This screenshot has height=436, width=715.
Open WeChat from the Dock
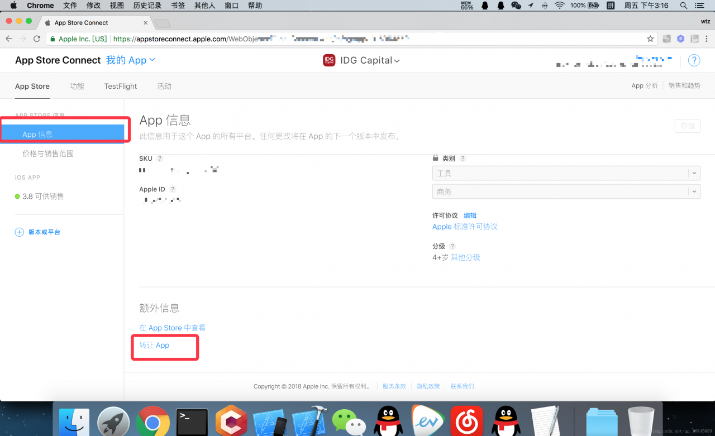[349, 423]
